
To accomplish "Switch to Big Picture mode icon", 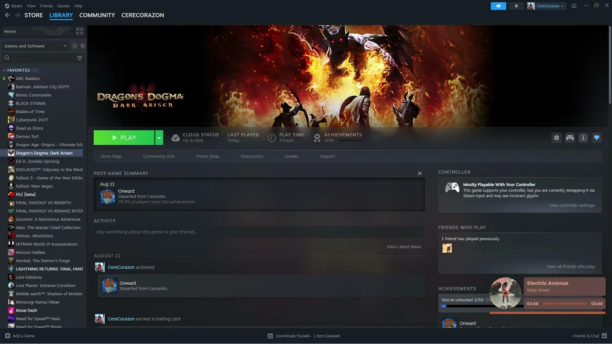I will 574,6.
